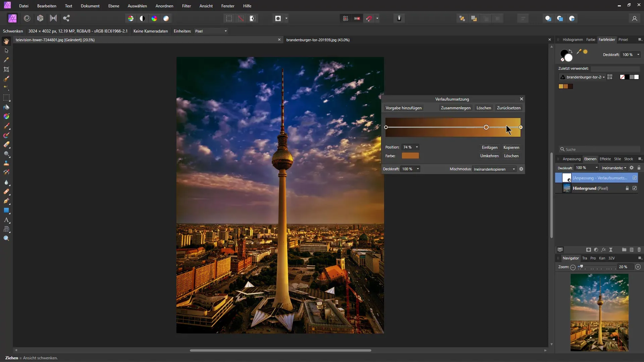Click the Zusammenlegen button
This screenshot has height=362, width=644.
click(x=455, y=108)
